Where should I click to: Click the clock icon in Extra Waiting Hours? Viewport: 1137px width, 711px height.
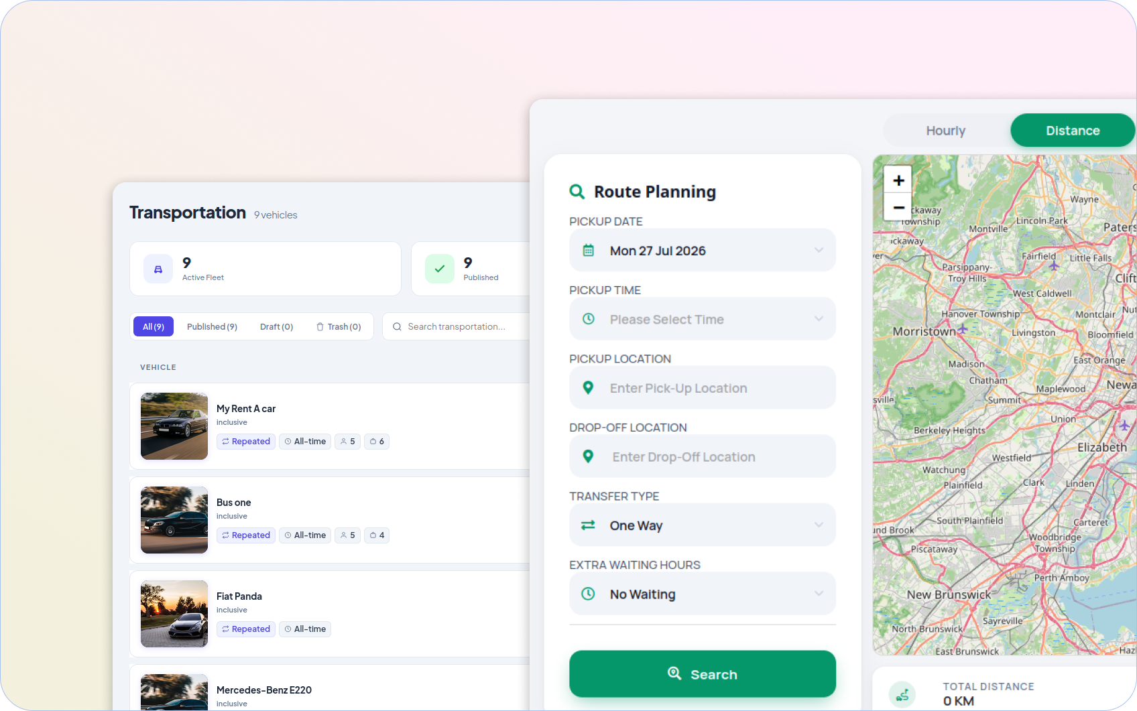click(588, 594)
